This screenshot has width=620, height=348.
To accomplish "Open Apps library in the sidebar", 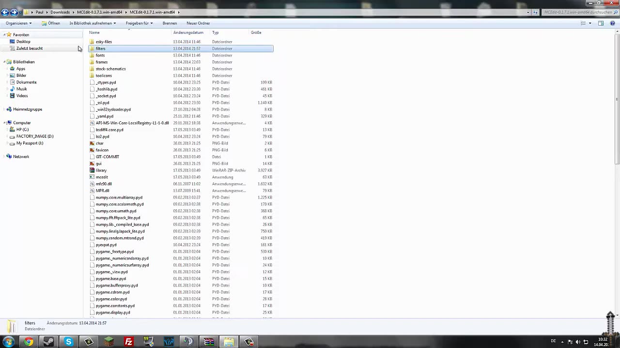I will tap(21, 69).
